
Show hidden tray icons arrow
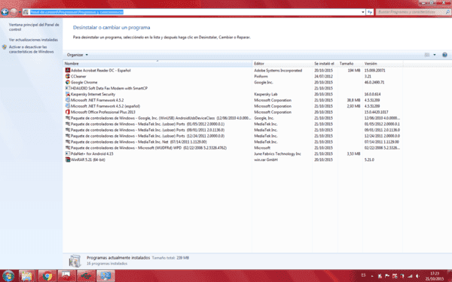tap(372, 276)
